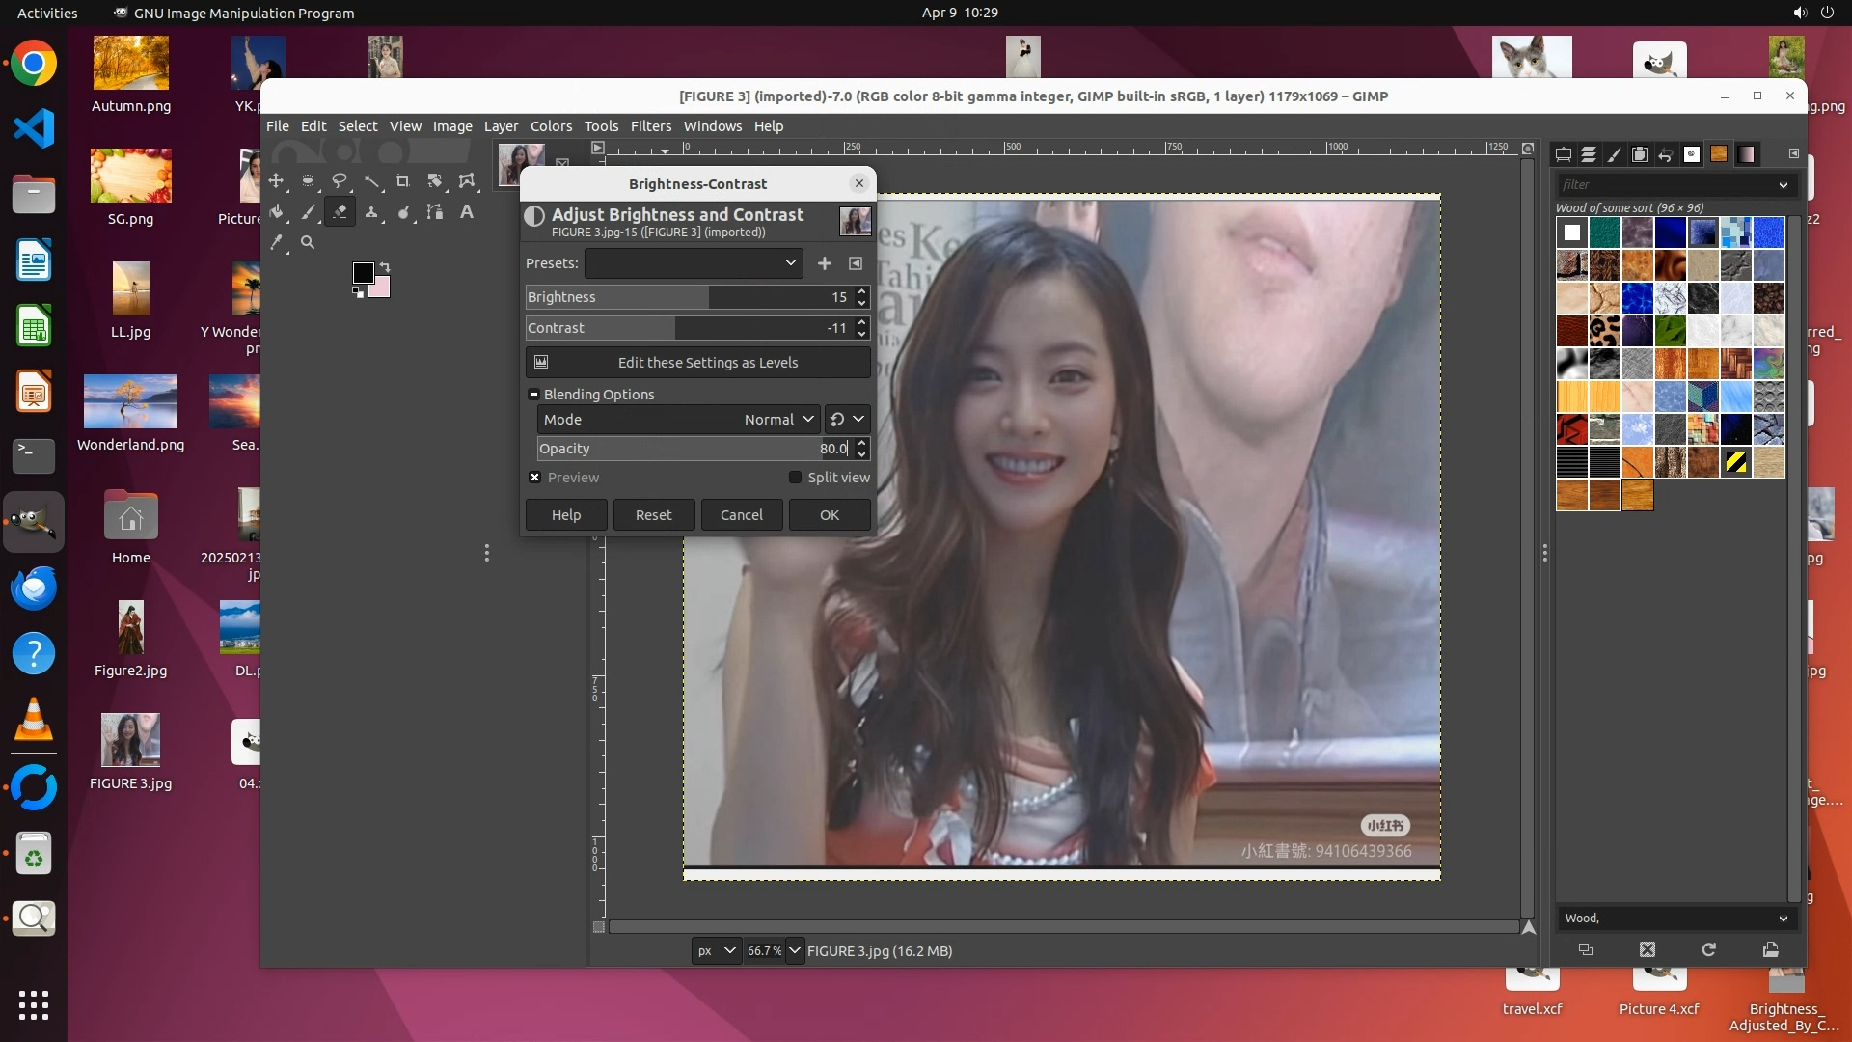Toggle the Preview checkbox

click(x=535, y=478)
